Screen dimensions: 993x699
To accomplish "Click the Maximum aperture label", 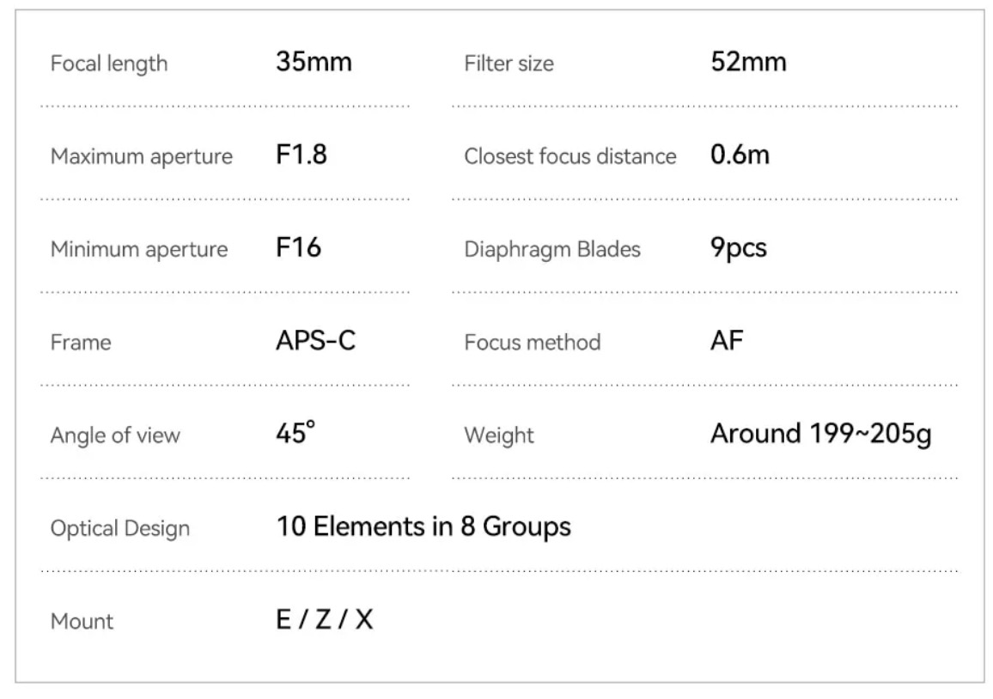I will click(142, 156).
